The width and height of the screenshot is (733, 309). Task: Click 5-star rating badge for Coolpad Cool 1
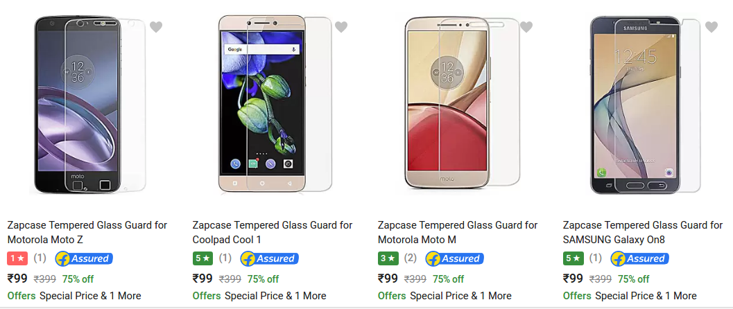point(203,258)
